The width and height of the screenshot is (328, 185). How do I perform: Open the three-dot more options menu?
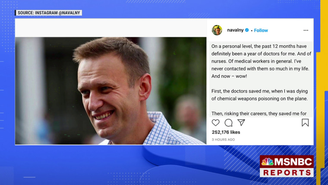point(306,30)
